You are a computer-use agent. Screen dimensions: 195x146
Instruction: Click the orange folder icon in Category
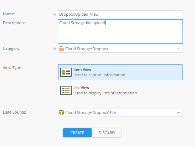[61, 49]
